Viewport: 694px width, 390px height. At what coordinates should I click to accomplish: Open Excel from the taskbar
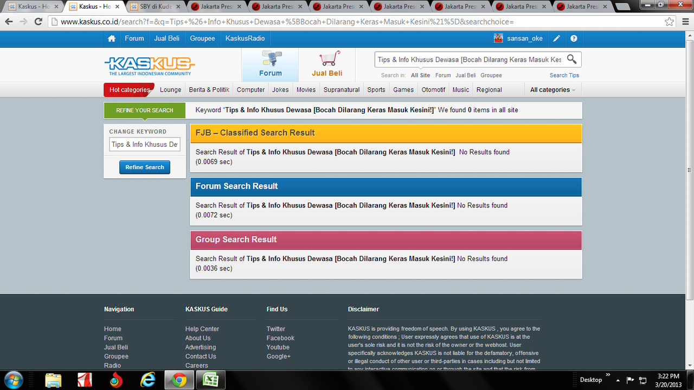(x=210, y=380)
